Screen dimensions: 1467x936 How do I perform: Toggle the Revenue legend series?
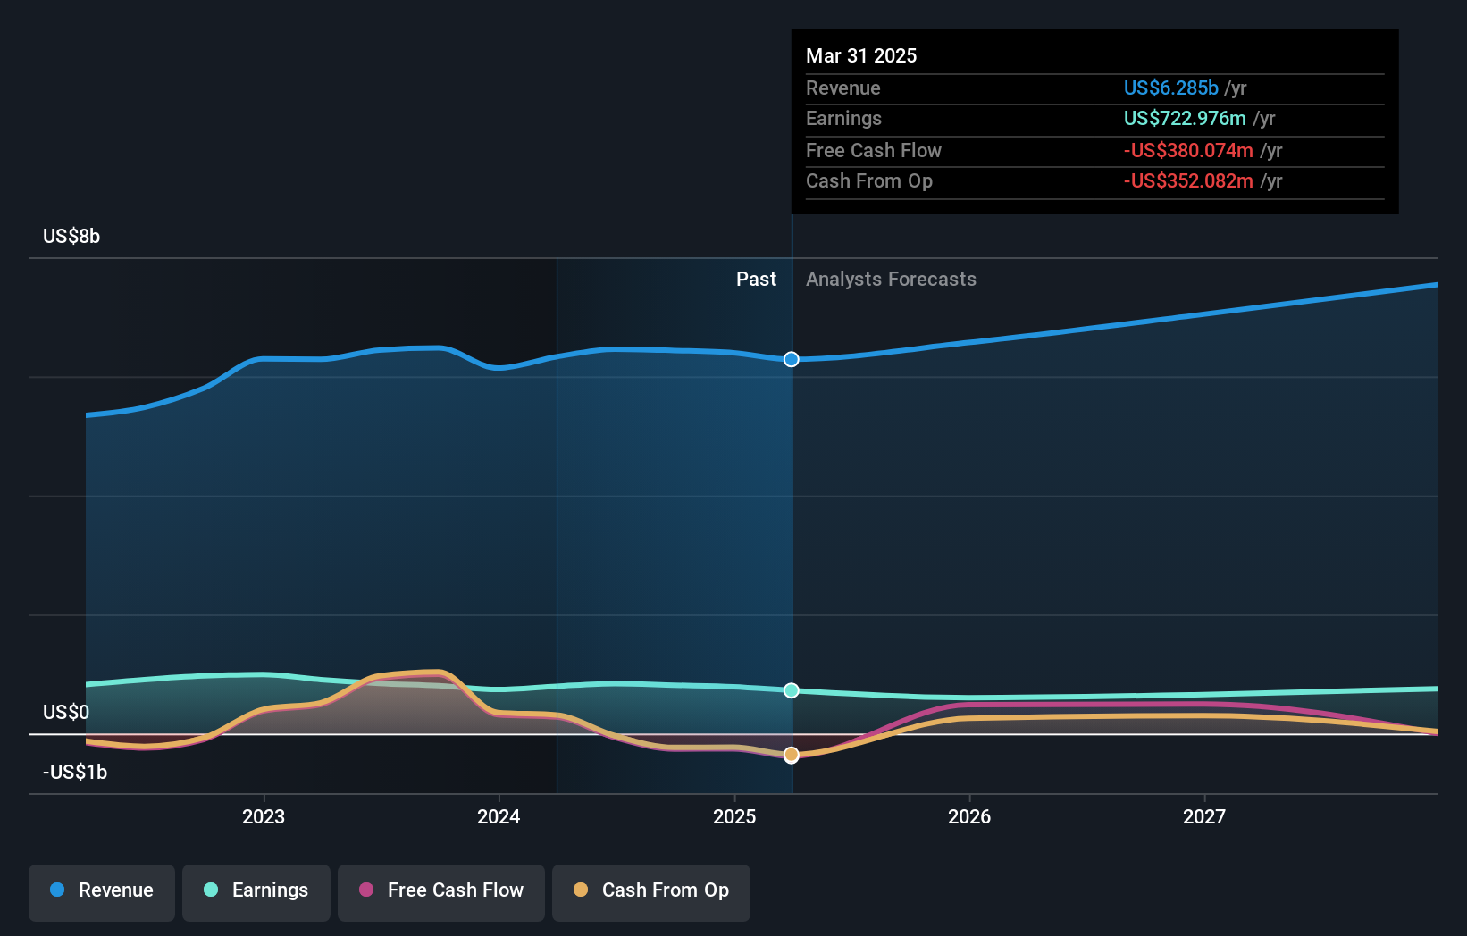point(102,891)
